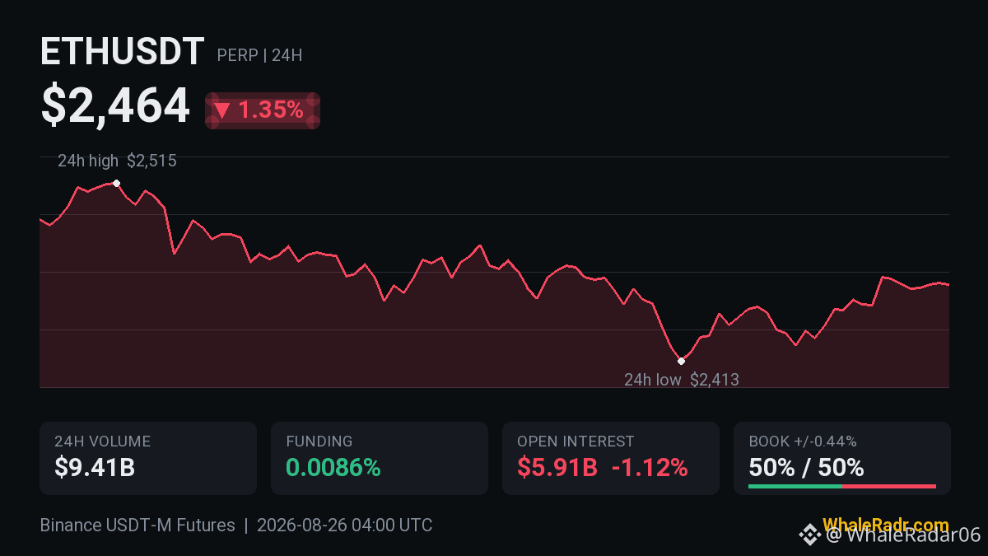Click the @WhaleRadar06 handle
Image resolution: width=988 pixels, height=556 pixels.
pyautogui.click(x=903, y=535)
